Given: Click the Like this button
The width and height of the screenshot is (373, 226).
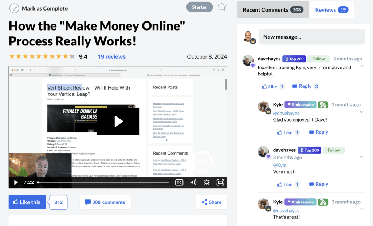Looking at the screenshot, I should tap(27, 202).
